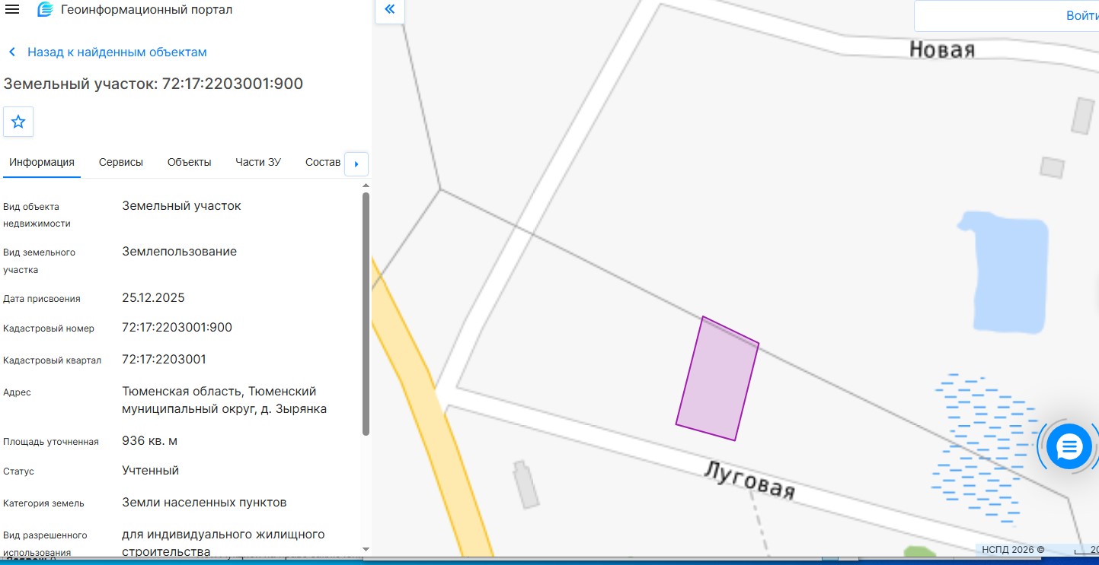Image resolution: width=1099 pixels, height=565 pixels.
Task: Click the Дата присвоения field label
Action: click(42, 299)
